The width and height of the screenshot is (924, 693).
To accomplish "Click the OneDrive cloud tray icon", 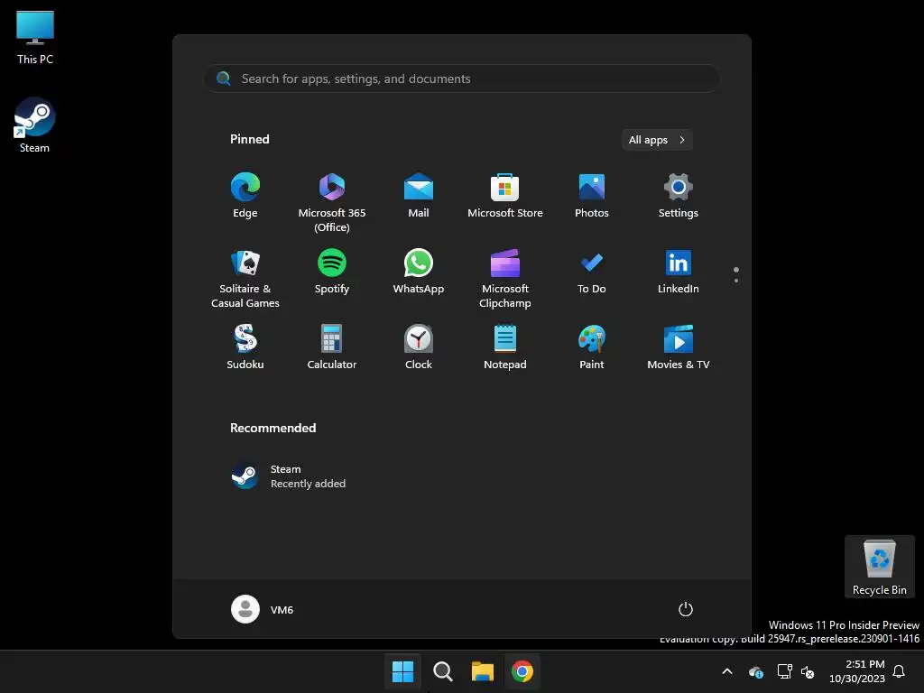I will point(756,671).
